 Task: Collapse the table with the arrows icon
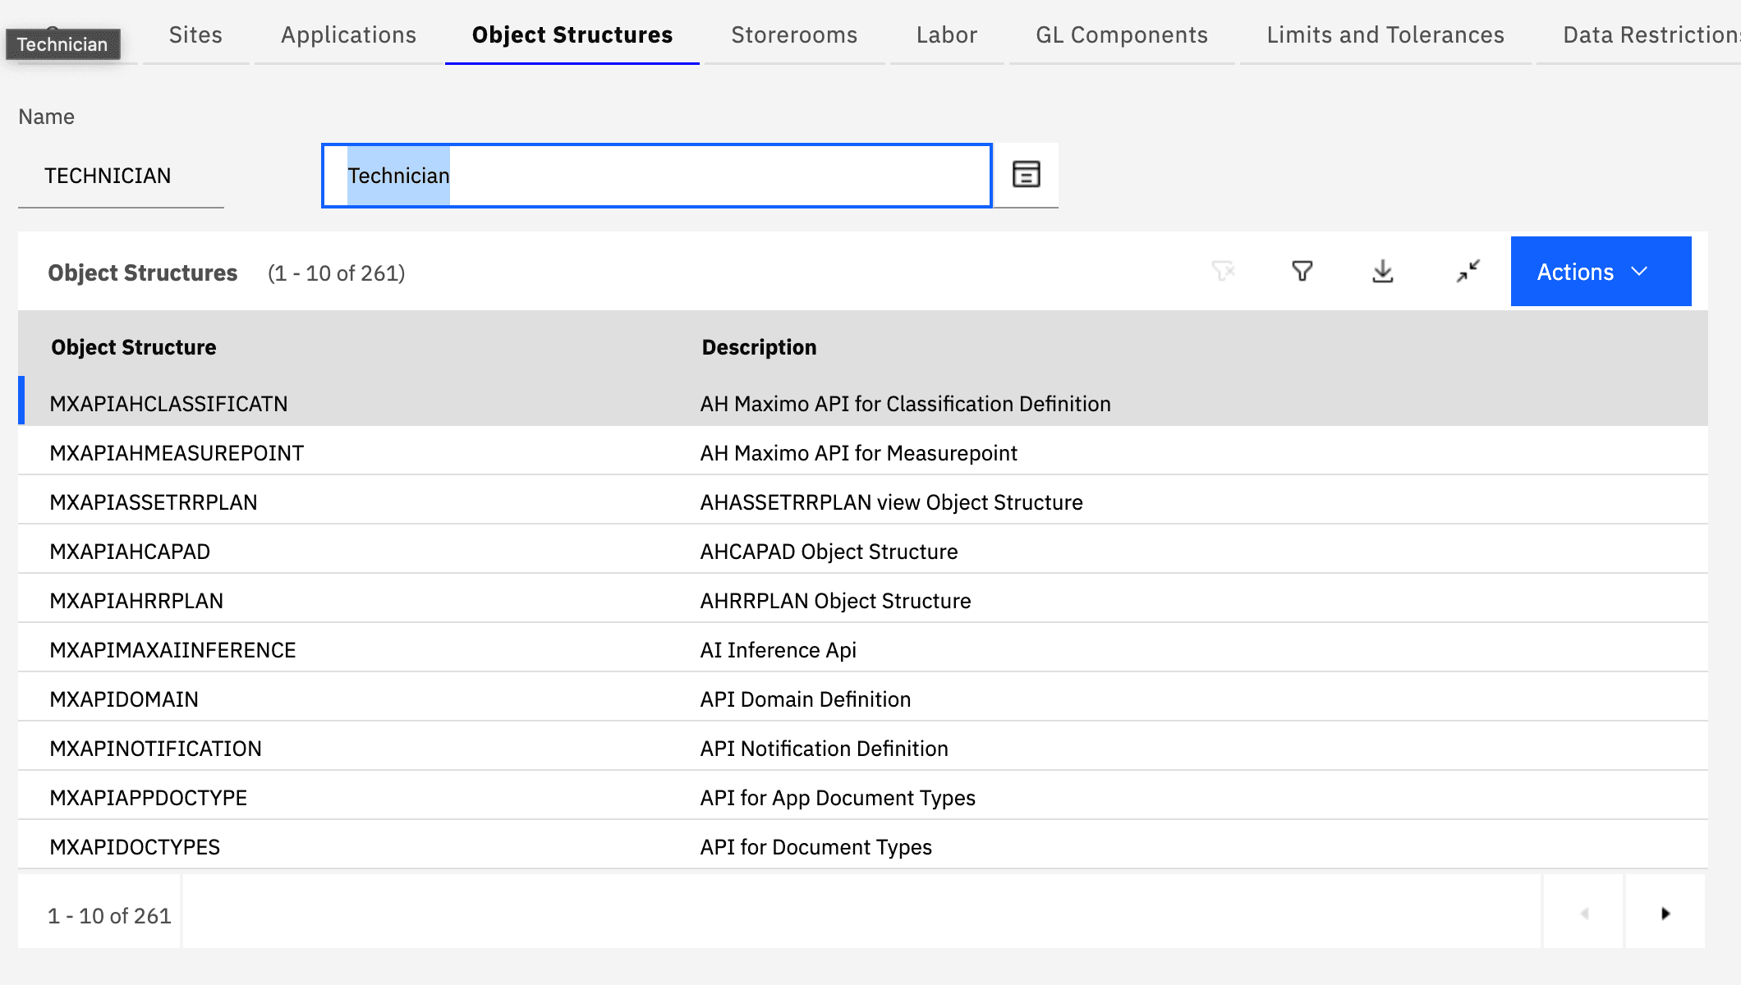[1468, 272]
